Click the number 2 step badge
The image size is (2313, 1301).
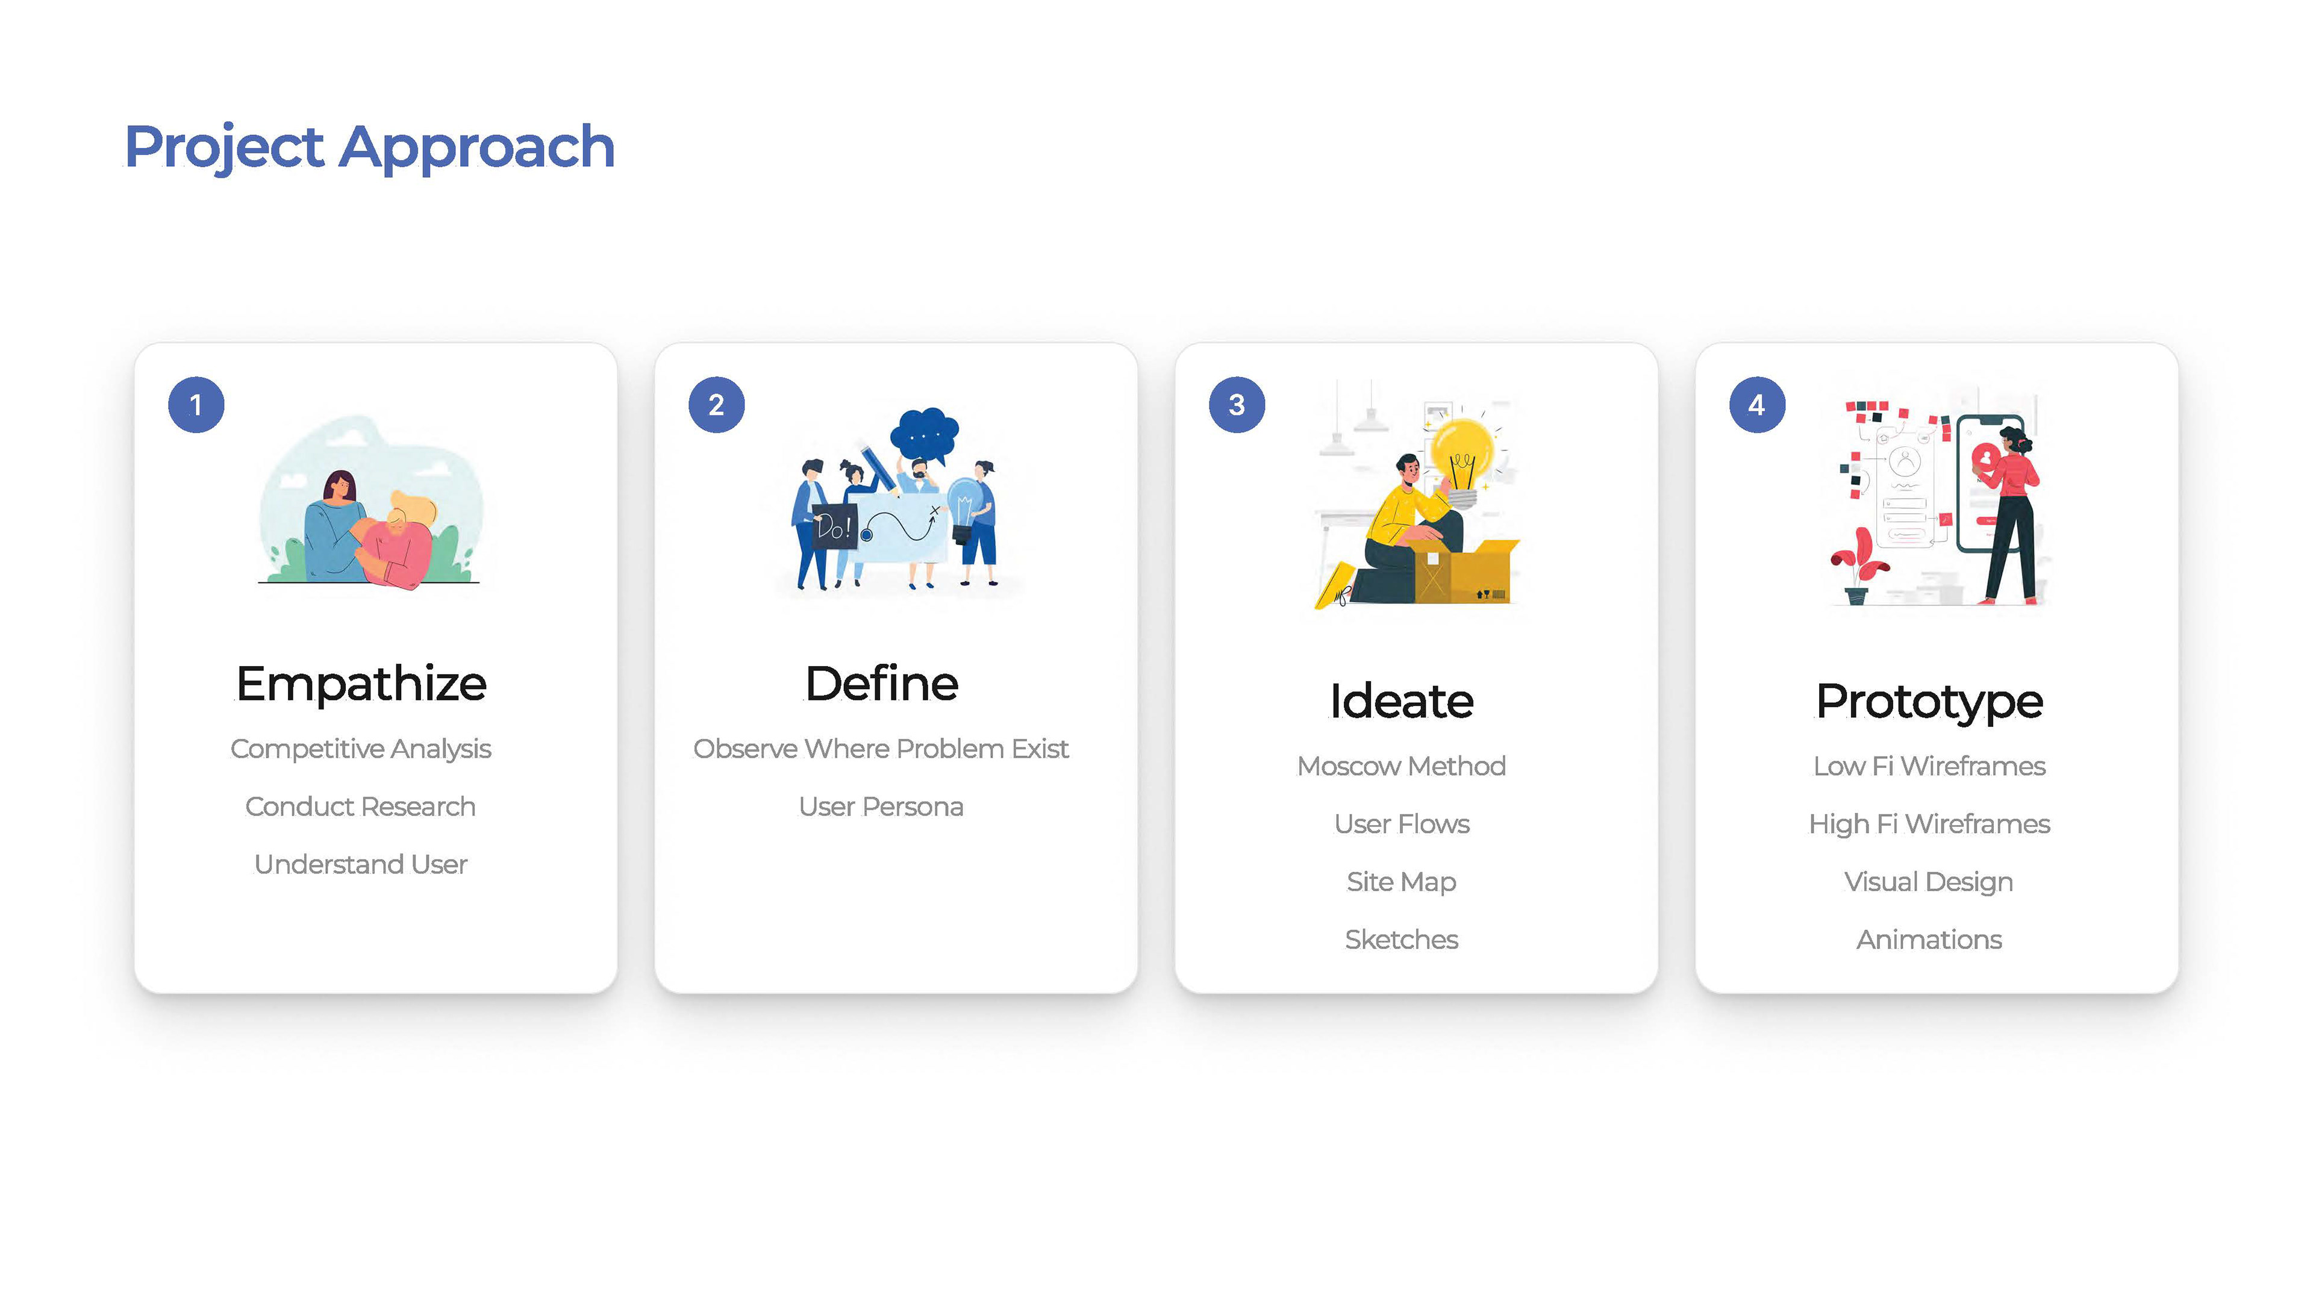point(716,405)
